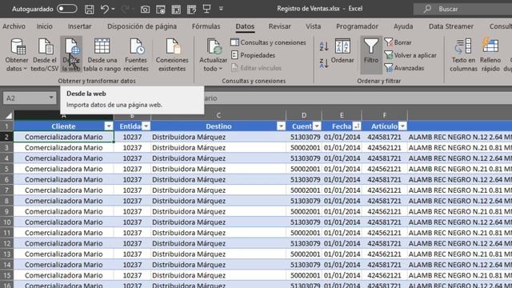Viewport: 512px width, 288px height.
Task: Select column C header
Action: coord(218,115)
